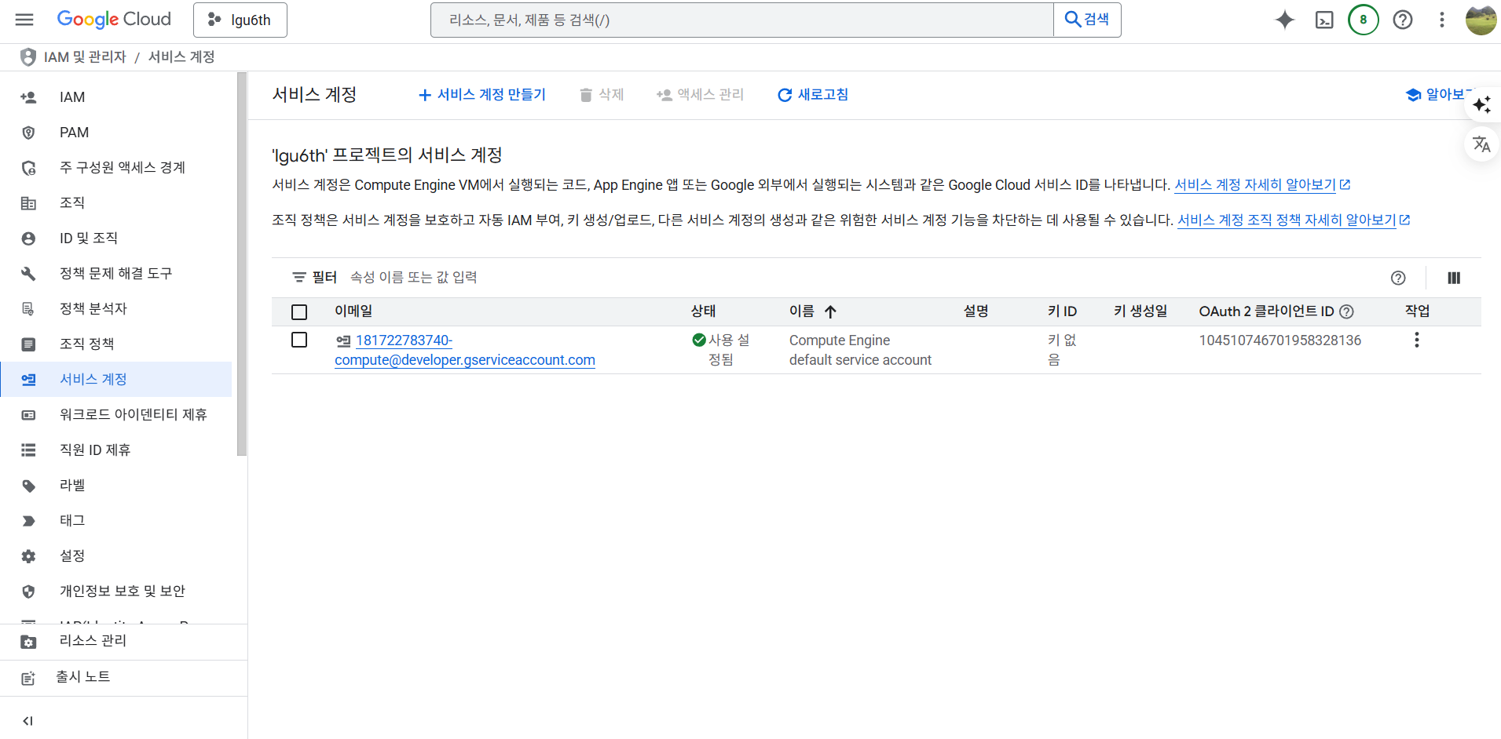Click floating Gemini sparkle side button
Viewport: 1501px width, 739px height.
pos(1482,104)
